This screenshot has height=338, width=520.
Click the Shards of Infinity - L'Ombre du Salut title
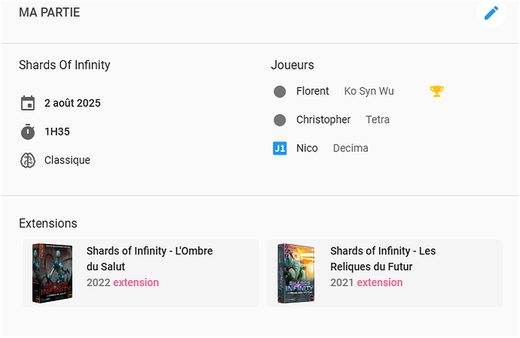tap(150, 258)
